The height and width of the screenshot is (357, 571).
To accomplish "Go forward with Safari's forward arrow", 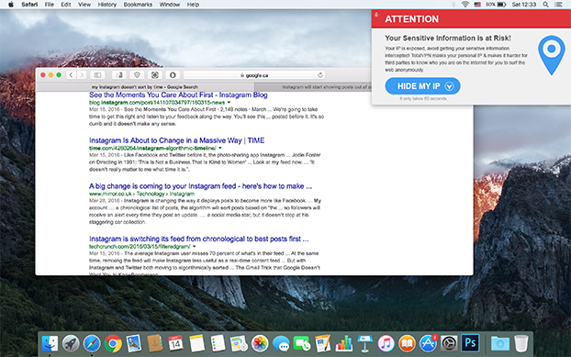I will (x=82, y=75).
